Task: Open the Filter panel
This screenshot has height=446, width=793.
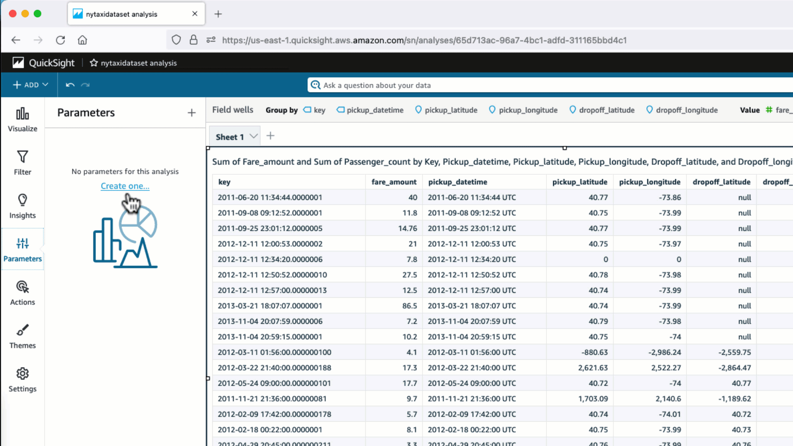Action: [x=22, y=163]
